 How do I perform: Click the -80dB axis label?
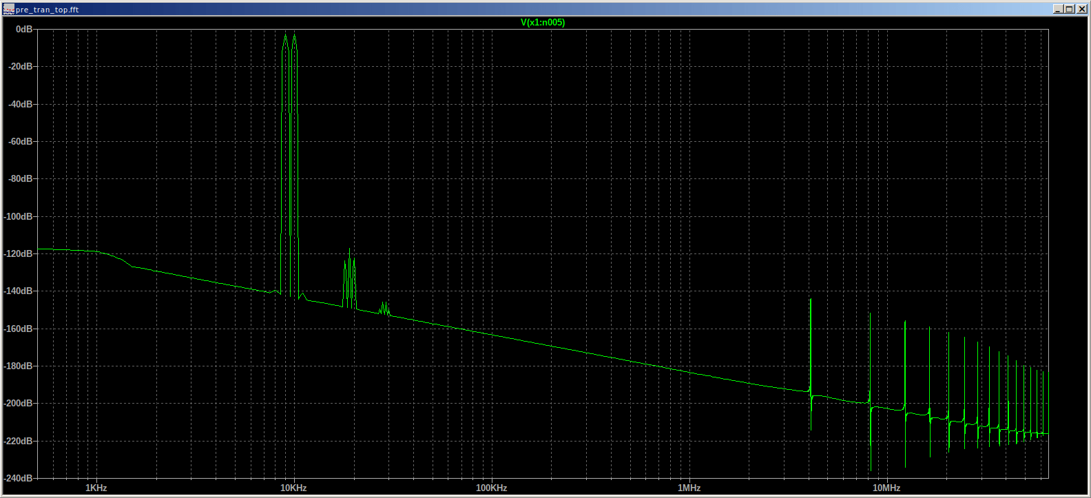20,178
